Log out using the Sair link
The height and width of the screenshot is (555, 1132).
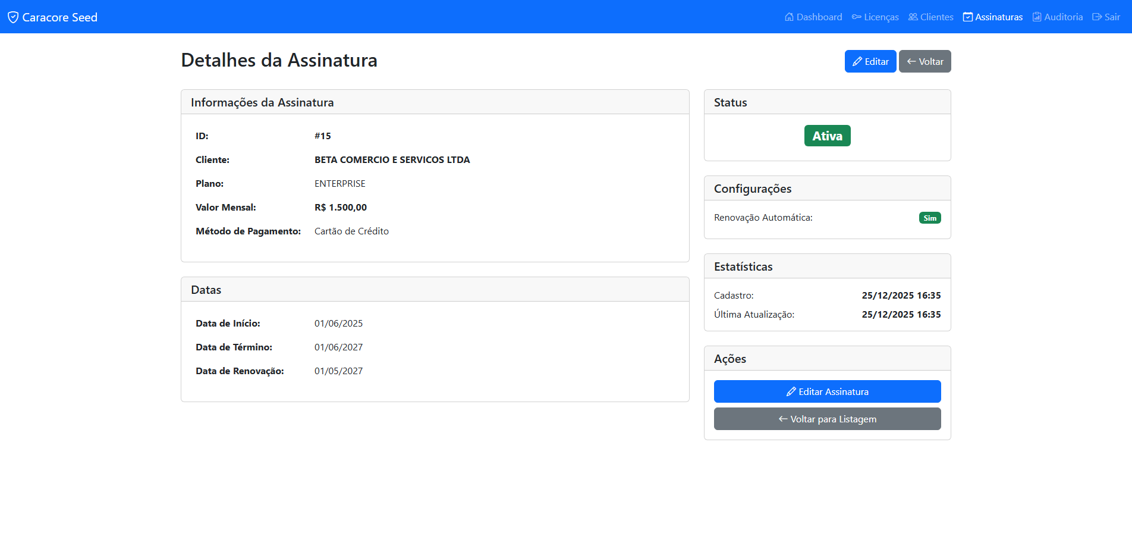(1112, 17)
